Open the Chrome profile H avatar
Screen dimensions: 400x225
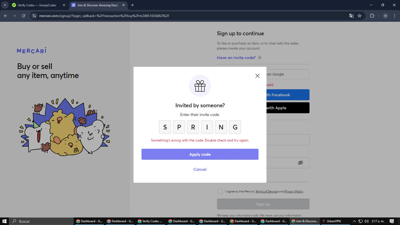coord(385,16)
